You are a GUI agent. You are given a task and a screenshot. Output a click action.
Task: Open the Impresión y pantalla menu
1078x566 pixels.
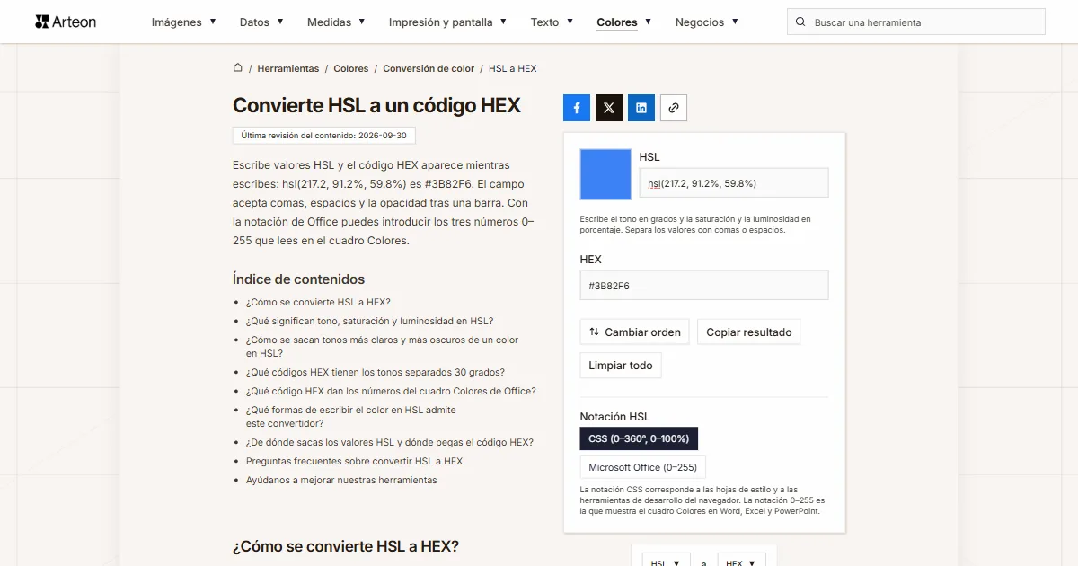point(447,22)
